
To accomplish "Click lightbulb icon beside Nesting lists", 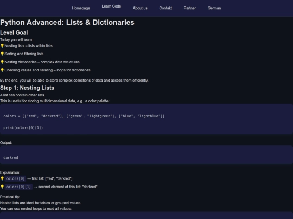I will [x=2, y=45].
